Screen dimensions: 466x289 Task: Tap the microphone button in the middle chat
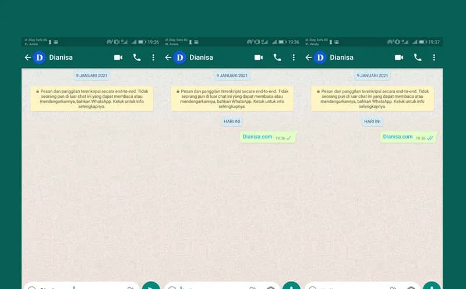coord(291,286)
